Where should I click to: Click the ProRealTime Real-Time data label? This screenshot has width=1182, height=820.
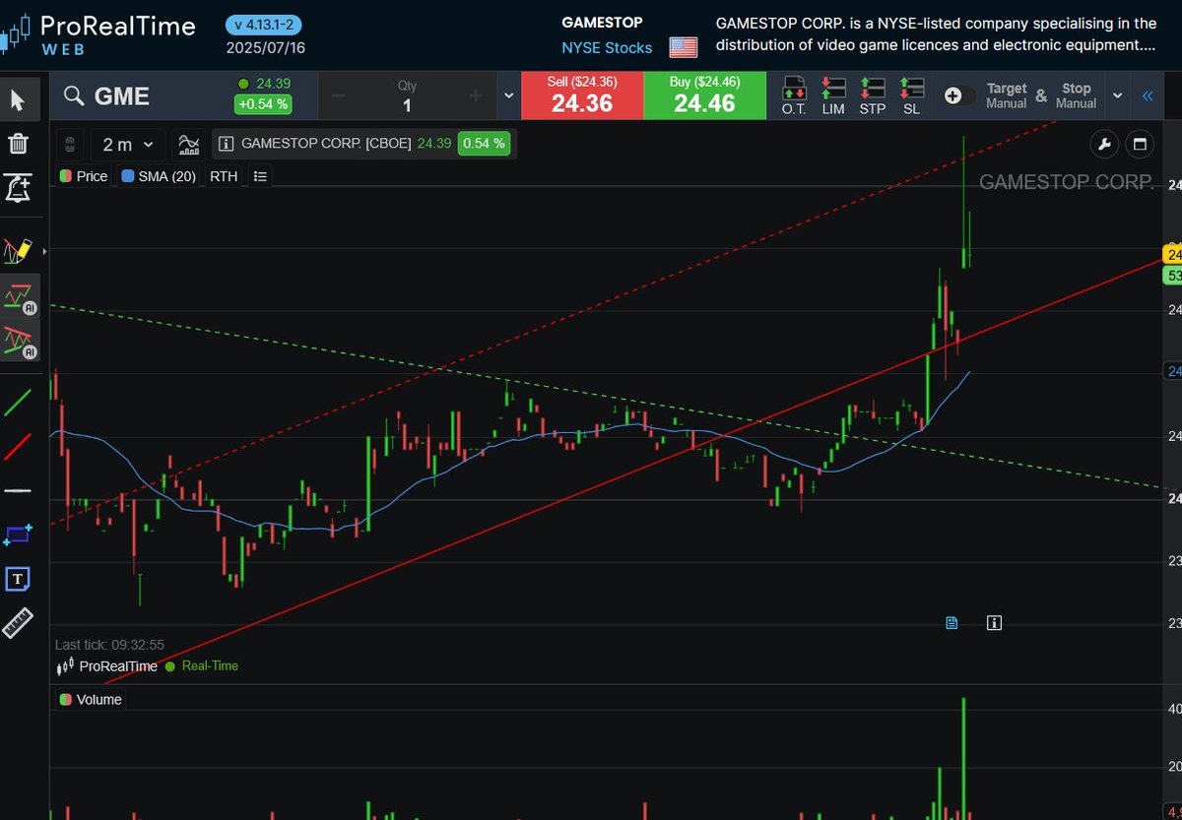coord(147,666)
